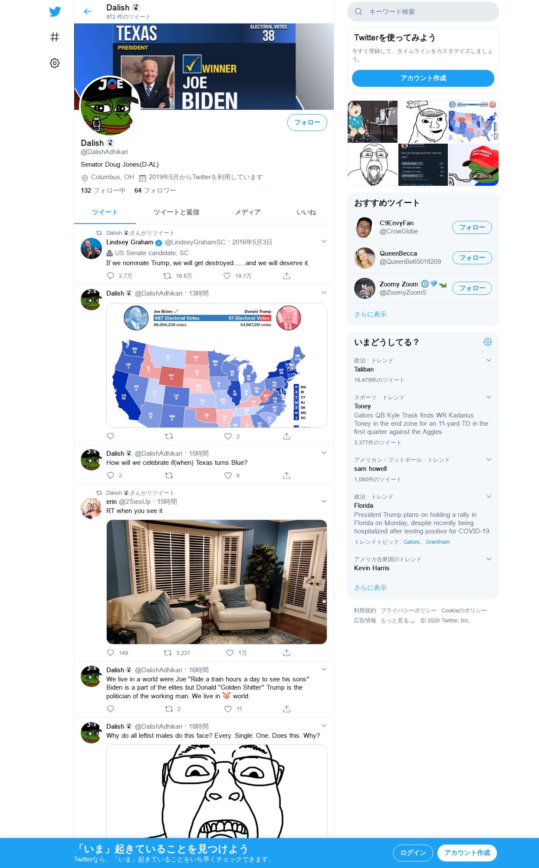Open the もっと見る footer dropdown
The width and height of the screenshot is (539, 868).
click(x=398, y=621)
